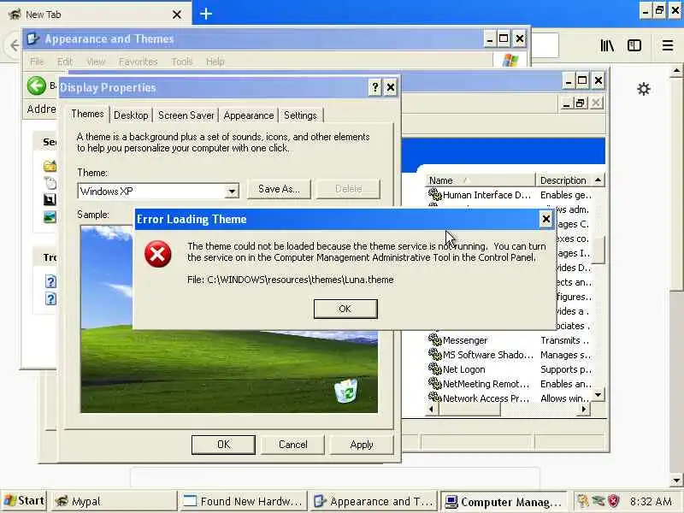Open Help menu in Appearance and Themes
This screenshot has width=684, height=513.
[215, 62]
